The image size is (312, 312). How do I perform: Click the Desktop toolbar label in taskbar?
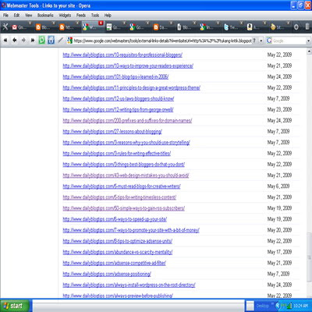coord(262,306)
